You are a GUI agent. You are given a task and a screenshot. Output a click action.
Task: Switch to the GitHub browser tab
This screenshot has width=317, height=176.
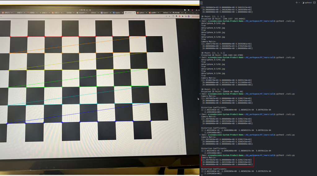(x=93, y=13)
